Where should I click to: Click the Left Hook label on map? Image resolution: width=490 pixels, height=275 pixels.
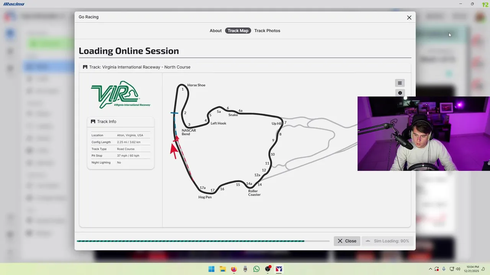[219, 123]
